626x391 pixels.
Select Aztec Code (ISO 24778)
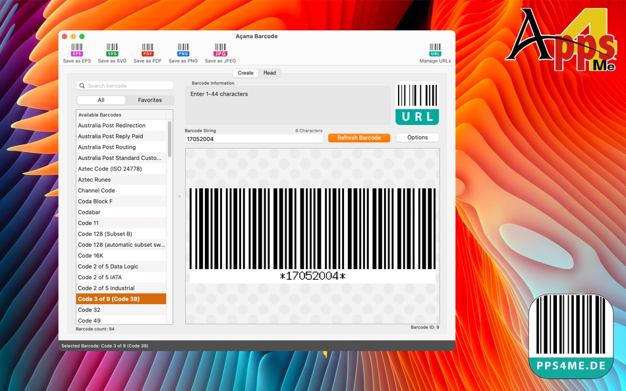(x=121, y=169)
